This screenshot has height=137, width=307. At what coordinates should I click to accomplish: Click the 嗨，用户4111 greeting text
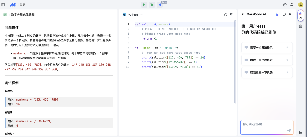(254, 26)
